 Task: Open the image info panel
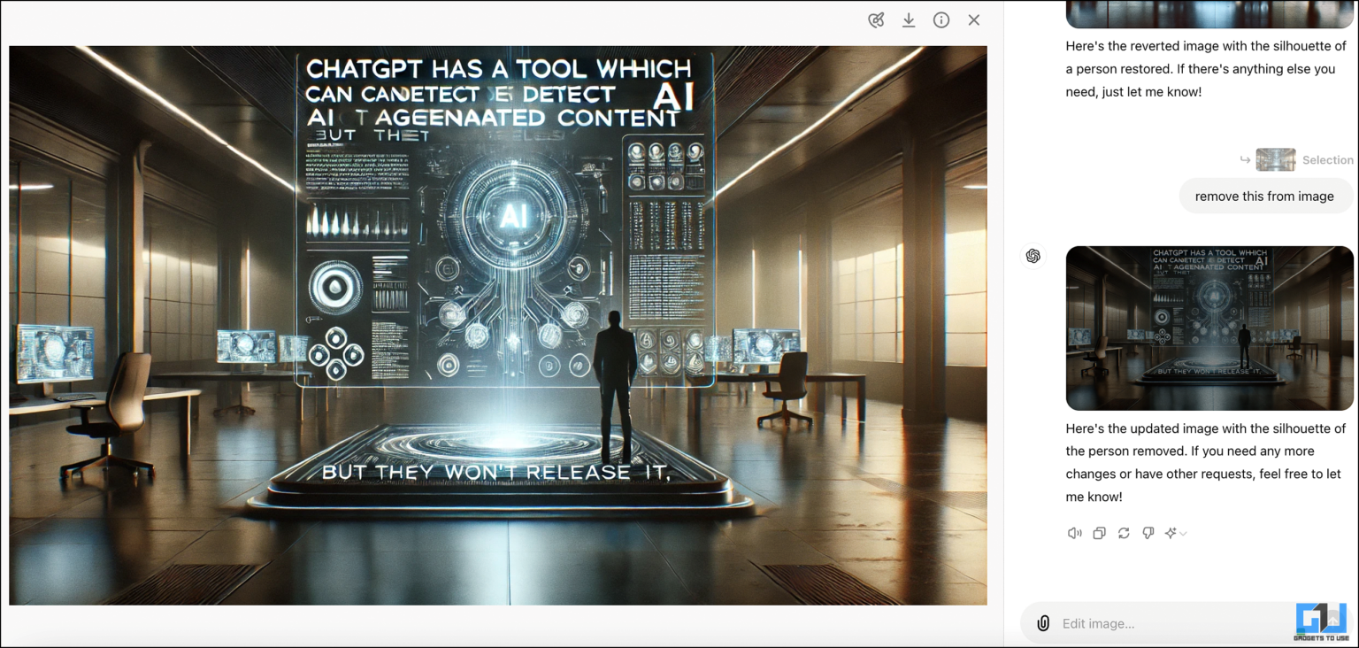(x=941, y=19)
